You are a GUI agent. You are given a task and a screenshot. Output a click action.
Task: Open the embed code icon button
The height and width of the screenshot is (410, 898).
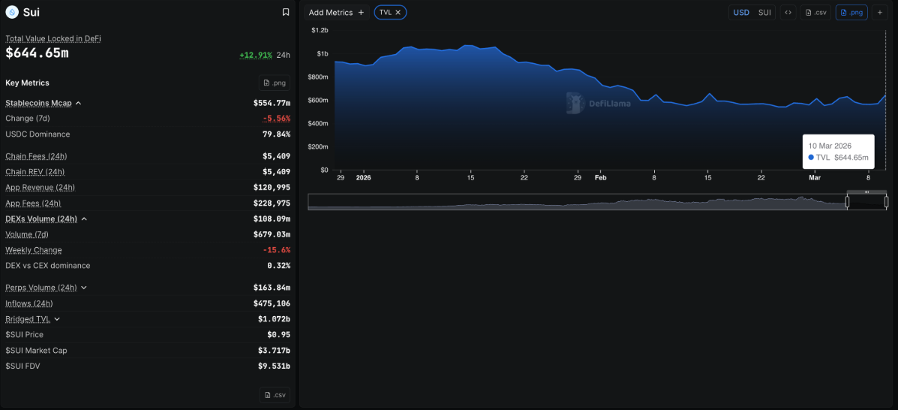[x=788, y=12]
